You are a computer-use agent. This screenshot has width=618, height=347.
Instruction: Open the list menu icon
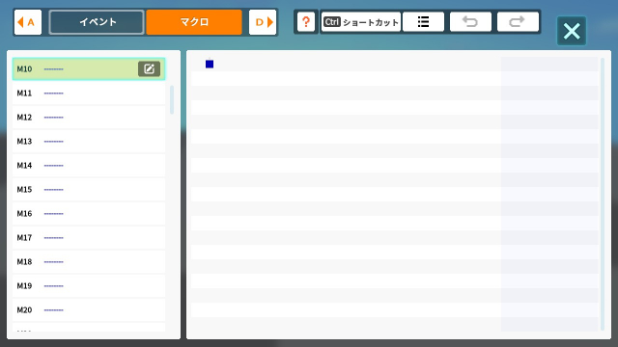(x=423, y=22)
